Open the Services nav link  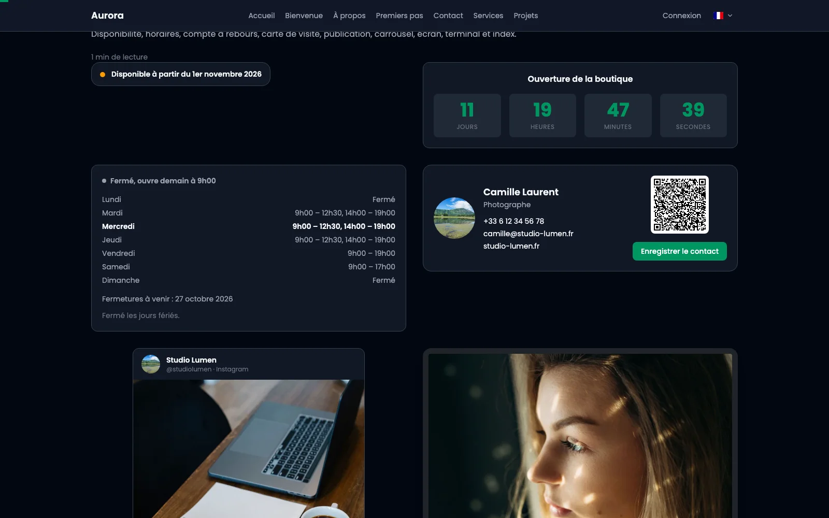click(x=488, y=16)
